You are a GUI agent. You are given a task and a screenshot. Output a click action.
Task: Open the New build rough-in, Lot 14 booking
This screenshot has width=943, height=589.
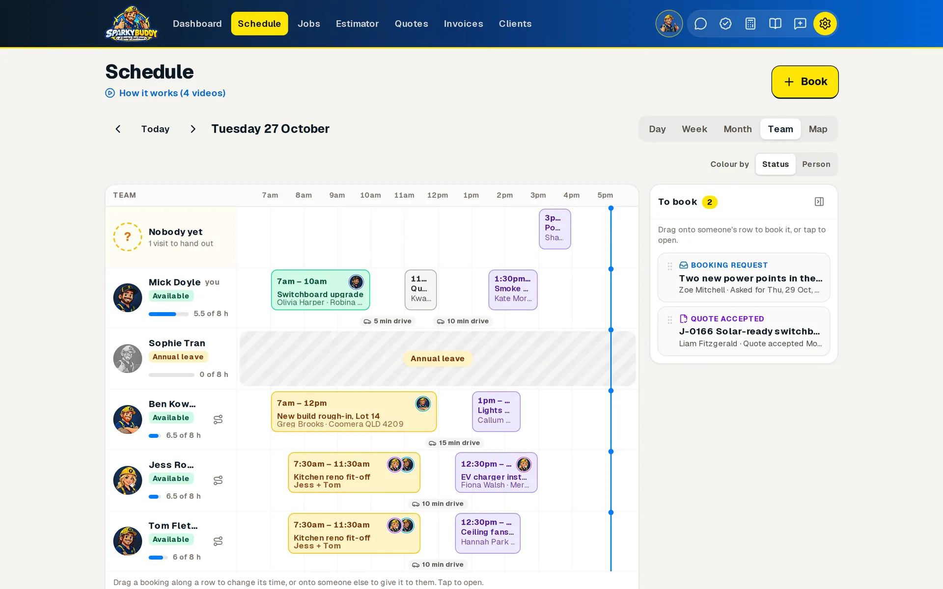354,412
